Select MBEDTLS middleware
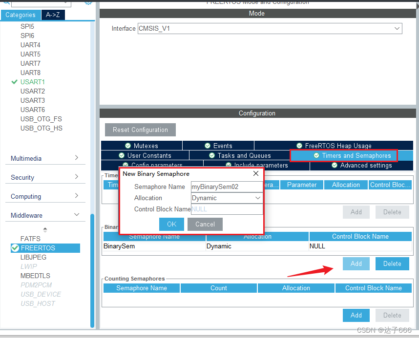The height and width of the screenshot is (338, 419). click(x=35, y=276)
